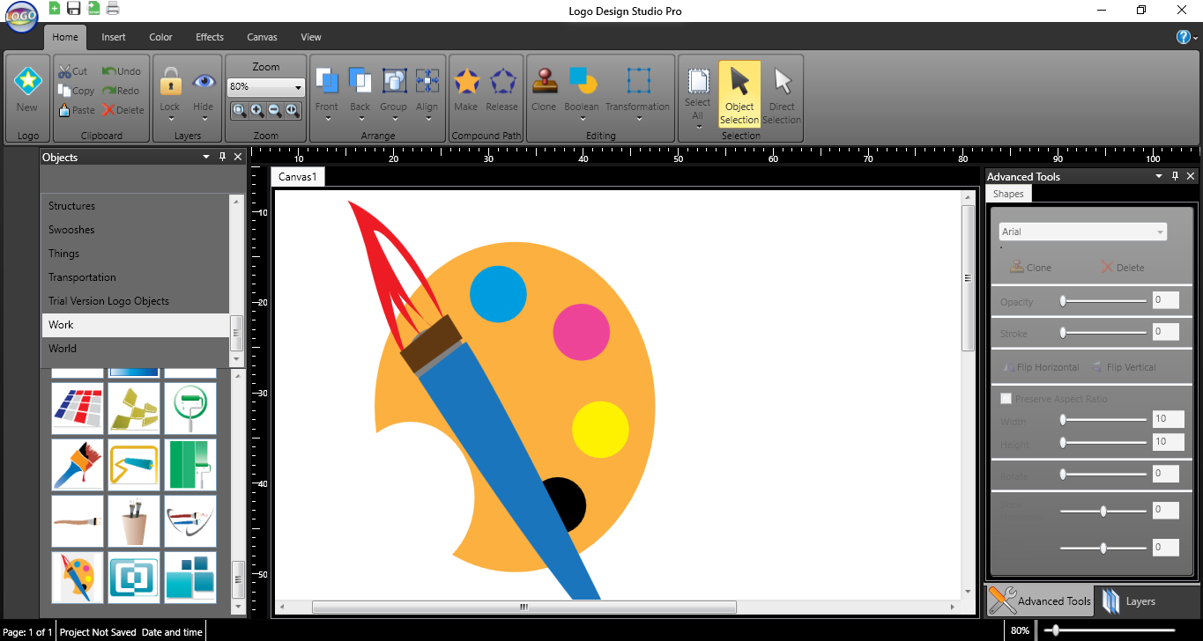Expand the Align dropdown
The height and width of the screenshot is (641, 1203).
click(x=427, y=119)
